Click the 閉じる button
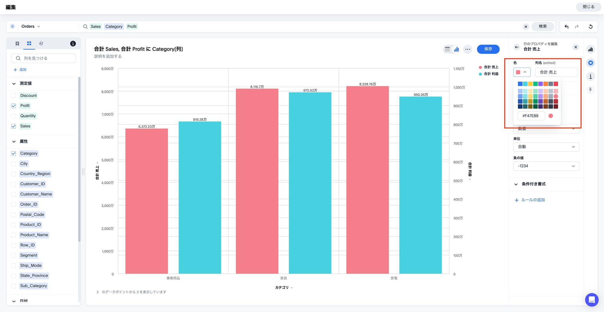Image resolution: width=604 pixels, height=312 pixels. click(x=588, y=7)
